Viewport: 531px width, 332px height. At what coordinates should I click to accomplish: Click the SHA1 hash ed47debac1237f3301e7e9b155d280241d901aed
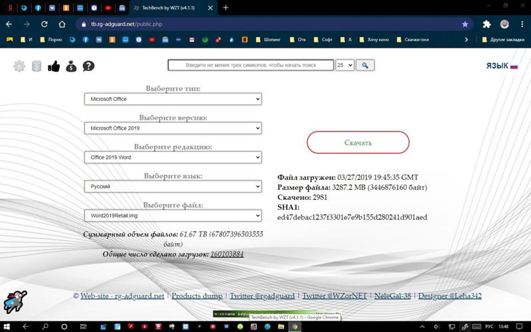pos(352,217)
